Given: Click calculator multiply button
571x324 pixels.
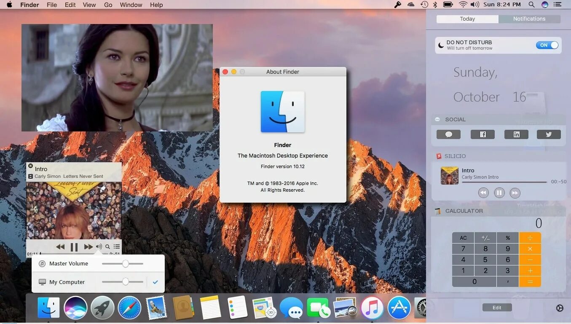Looking at the screenshot, I should [530, 249].
